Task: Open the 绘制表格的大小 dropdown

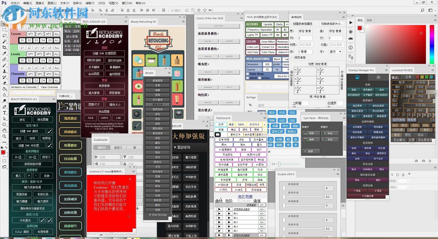Action: pos(332,24)
